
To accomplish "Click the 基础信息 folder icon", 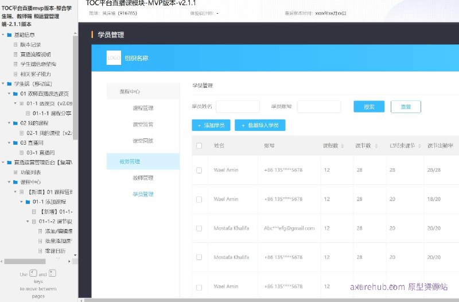I will click(x=9, y=35).
